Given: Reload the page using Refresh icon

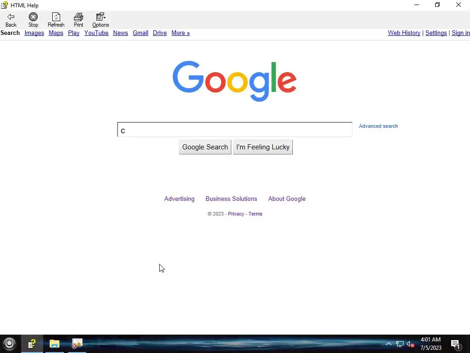Looking at the screenshot, I should click(x=56, y=20).
